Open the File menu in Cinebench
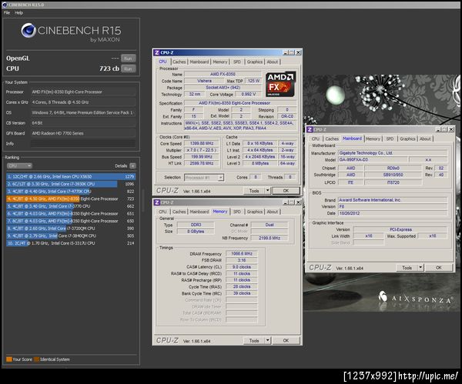 click(x=7, y=12)
